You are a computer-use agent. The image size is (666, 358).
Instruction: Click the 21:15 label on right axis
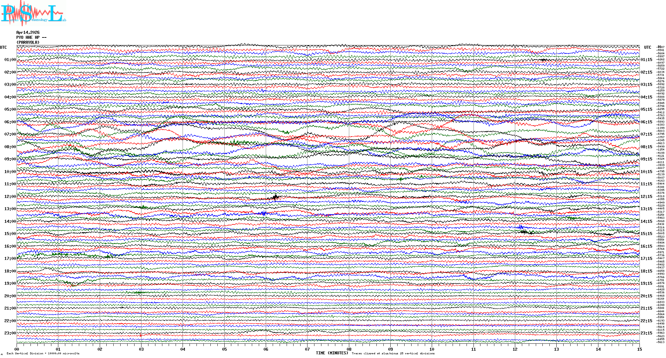point(646,308)
